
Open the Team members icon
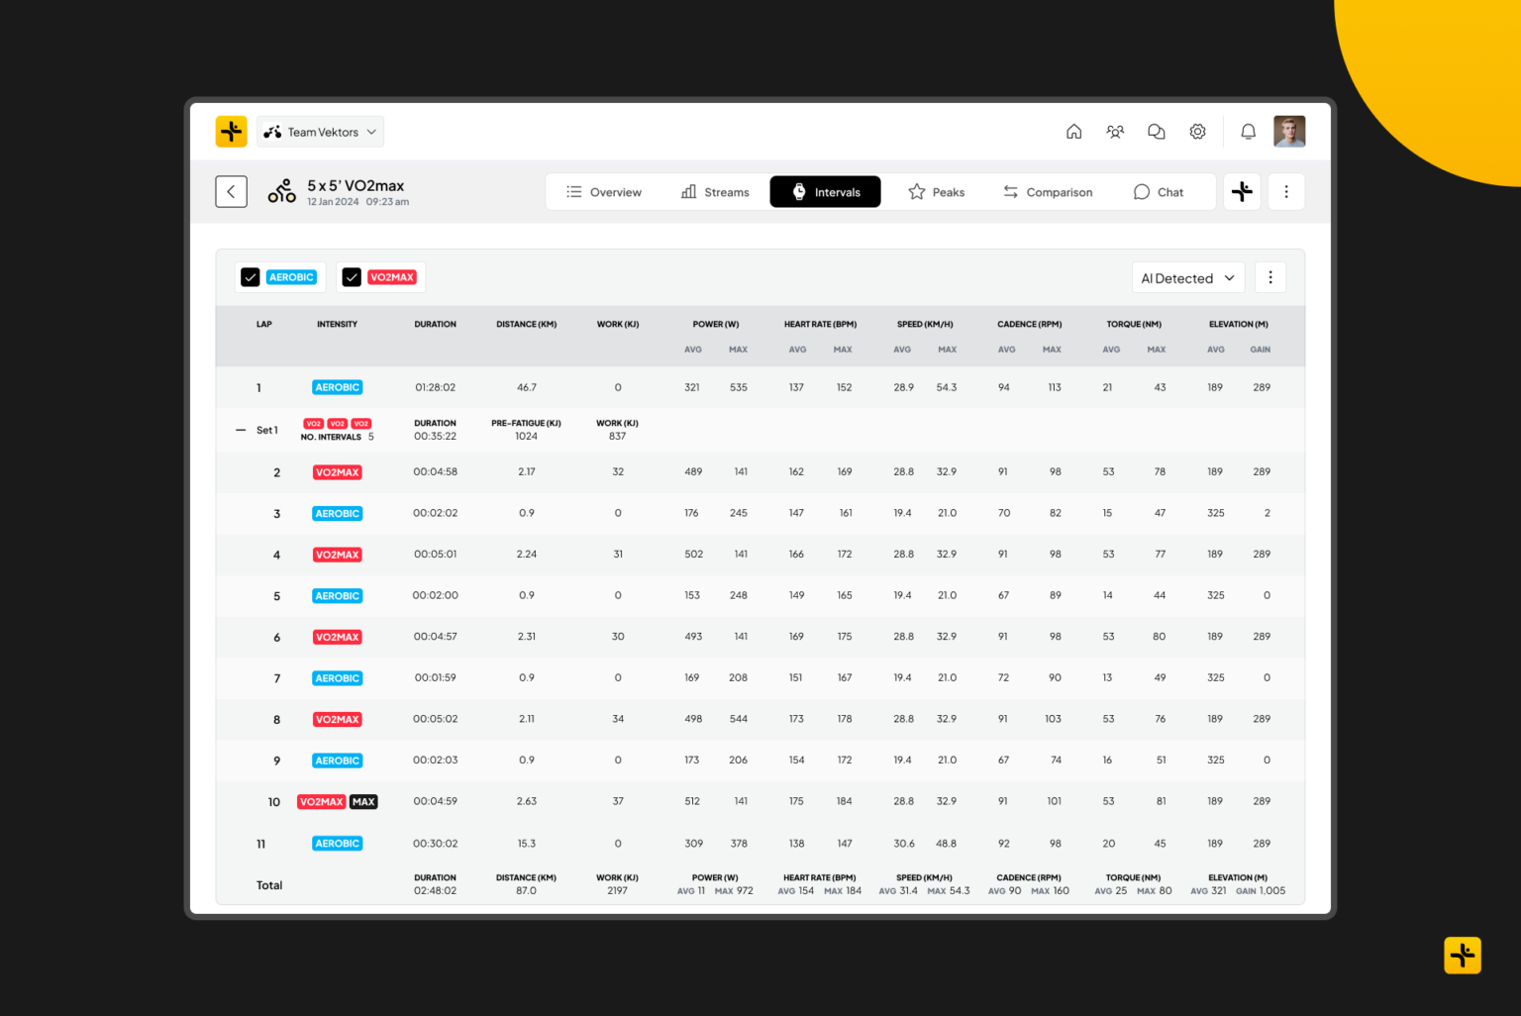[1115, 131]
